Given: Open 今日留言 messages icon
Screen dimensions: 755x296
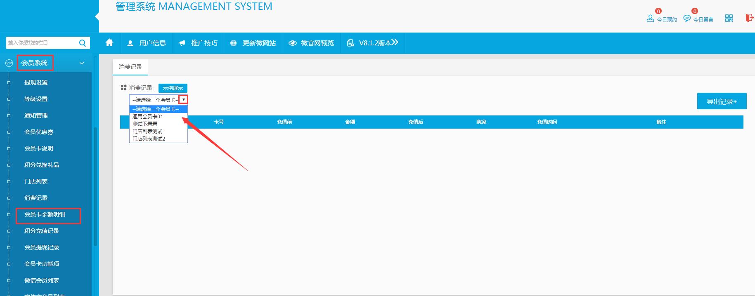Looking at the screenshot, I should coord(687,19).
